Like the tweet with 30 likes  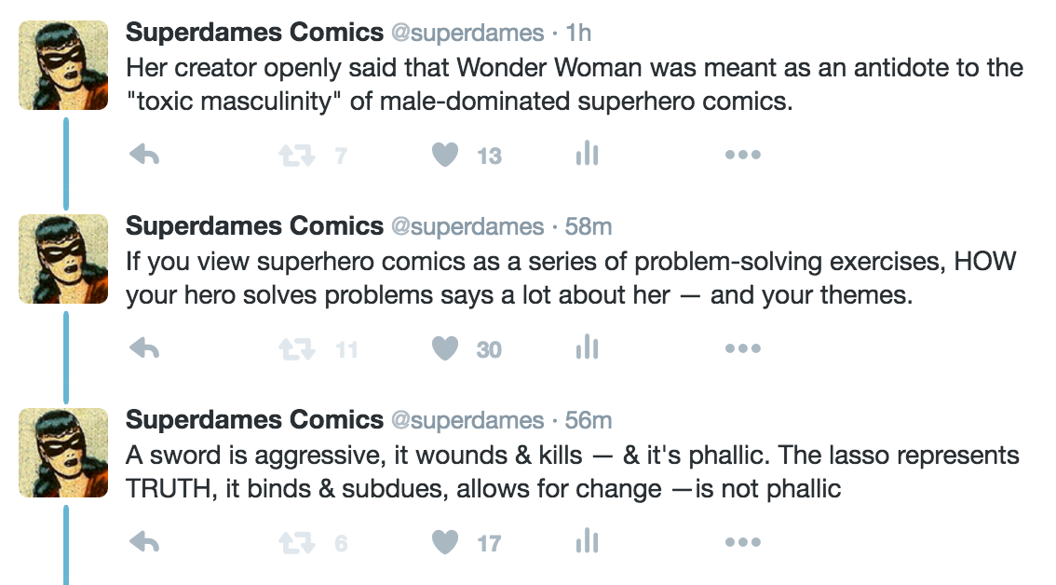click(446, 349)
